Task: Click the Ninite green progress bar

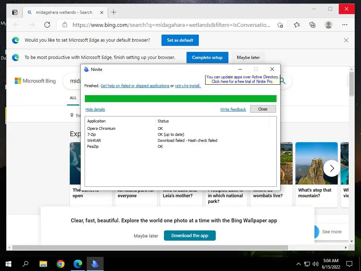Action: [x=180, y=99]
